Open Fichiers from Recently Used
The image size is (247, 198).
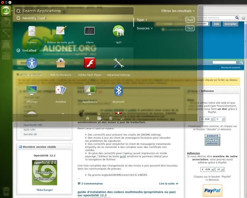[x=32, y=35]
